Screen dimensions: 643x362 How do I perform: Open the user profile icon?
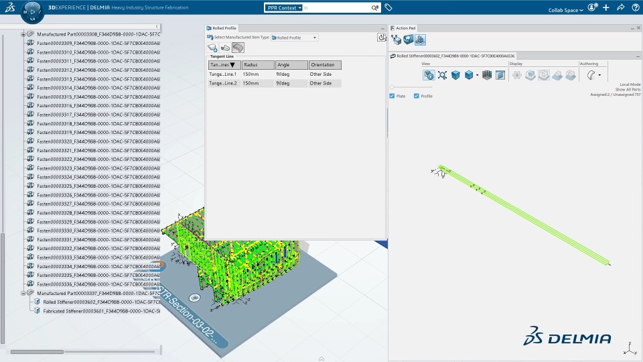(592, 7)
